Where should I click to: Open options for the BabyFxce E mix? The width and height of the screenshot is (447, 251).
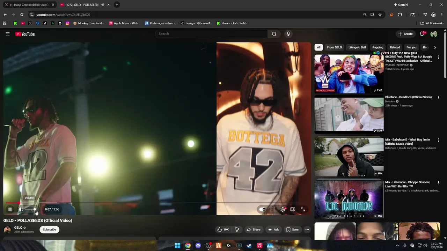[439, 140]
